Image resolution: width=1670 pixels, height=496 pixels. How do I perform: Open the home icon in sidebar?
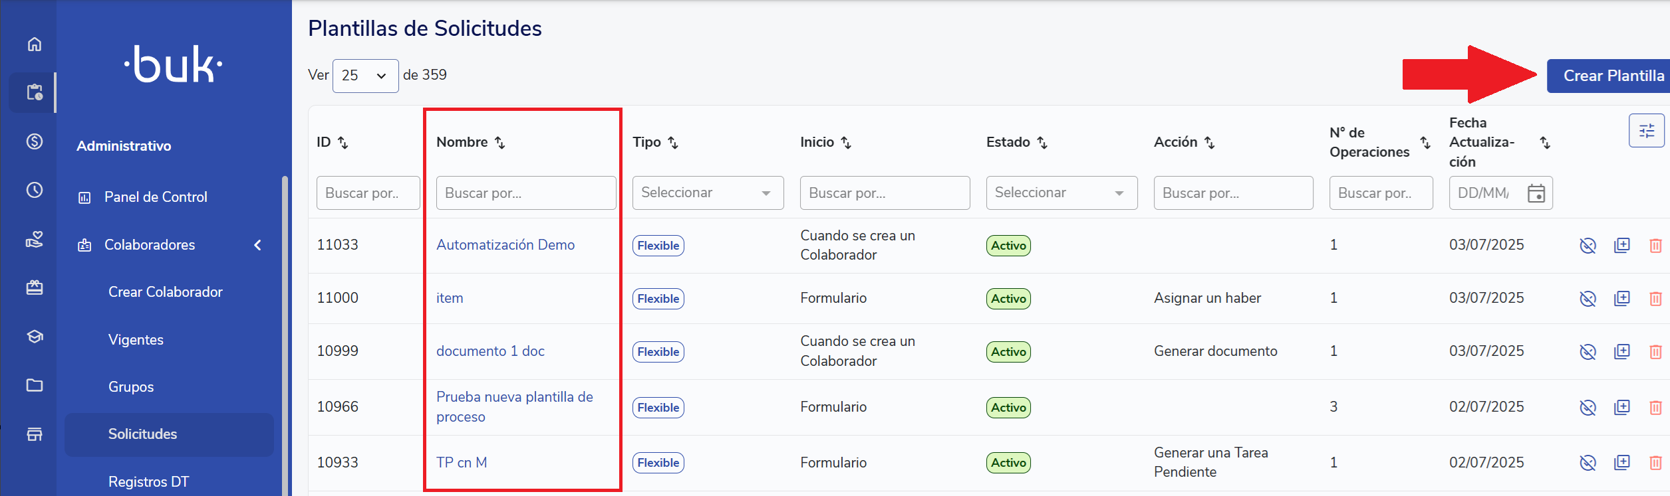pos(35,44)
